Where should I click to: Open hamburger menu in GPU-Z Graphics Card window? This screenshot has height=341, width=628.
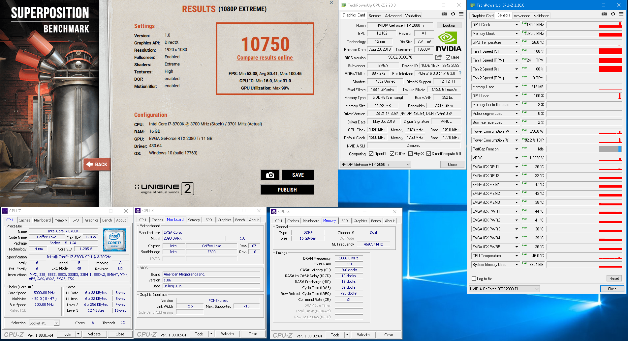coord(461,14)
